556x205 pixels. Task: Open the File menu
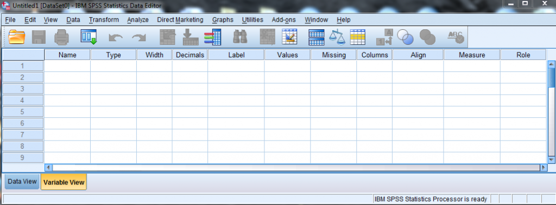click(x=10, y=20)
